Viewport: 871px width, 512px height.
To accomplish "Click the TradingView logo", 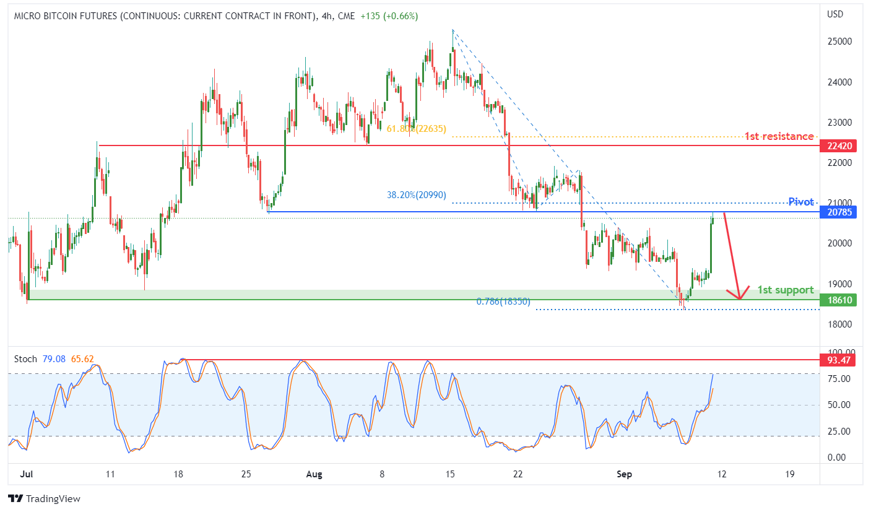I will [x=44, y=498].
